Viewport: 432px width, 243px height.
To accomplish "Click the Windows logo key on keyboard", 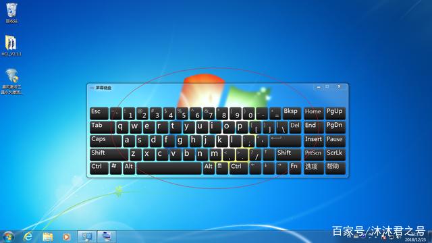I will point(115,168).
